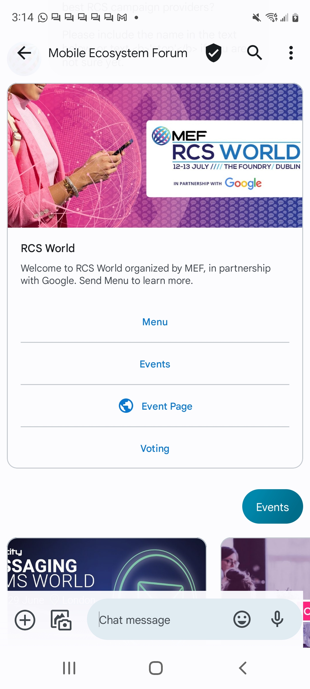Select the Events option on the RCS World card
The image size is (310, 689).
[x=155, y=364]
